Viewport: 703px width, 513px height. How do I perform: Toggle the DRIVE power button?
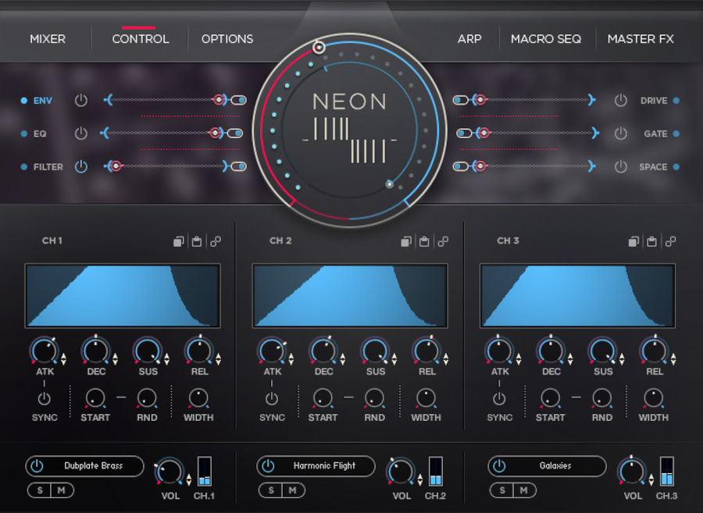tap(619, 100)
